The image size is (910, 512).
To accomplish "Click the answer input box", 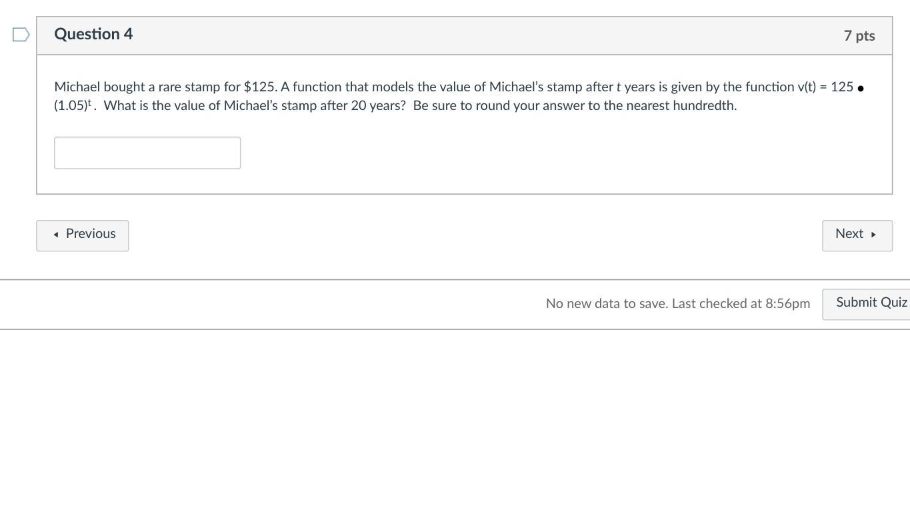I will click(x=147, y=153).
